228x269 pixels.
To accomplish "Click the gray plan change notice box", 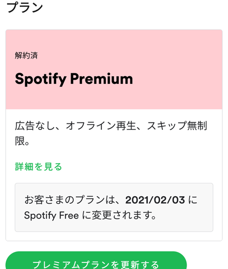I will tap(114, 208).
